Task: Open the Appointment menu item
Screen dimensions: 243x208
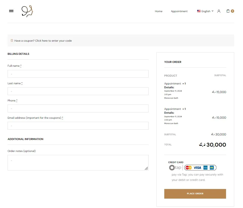Action: tap(179, 11)
